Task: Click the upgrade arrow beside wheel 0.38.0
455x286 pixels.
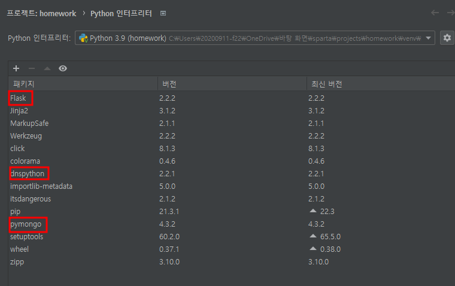Action: point(313,248)
